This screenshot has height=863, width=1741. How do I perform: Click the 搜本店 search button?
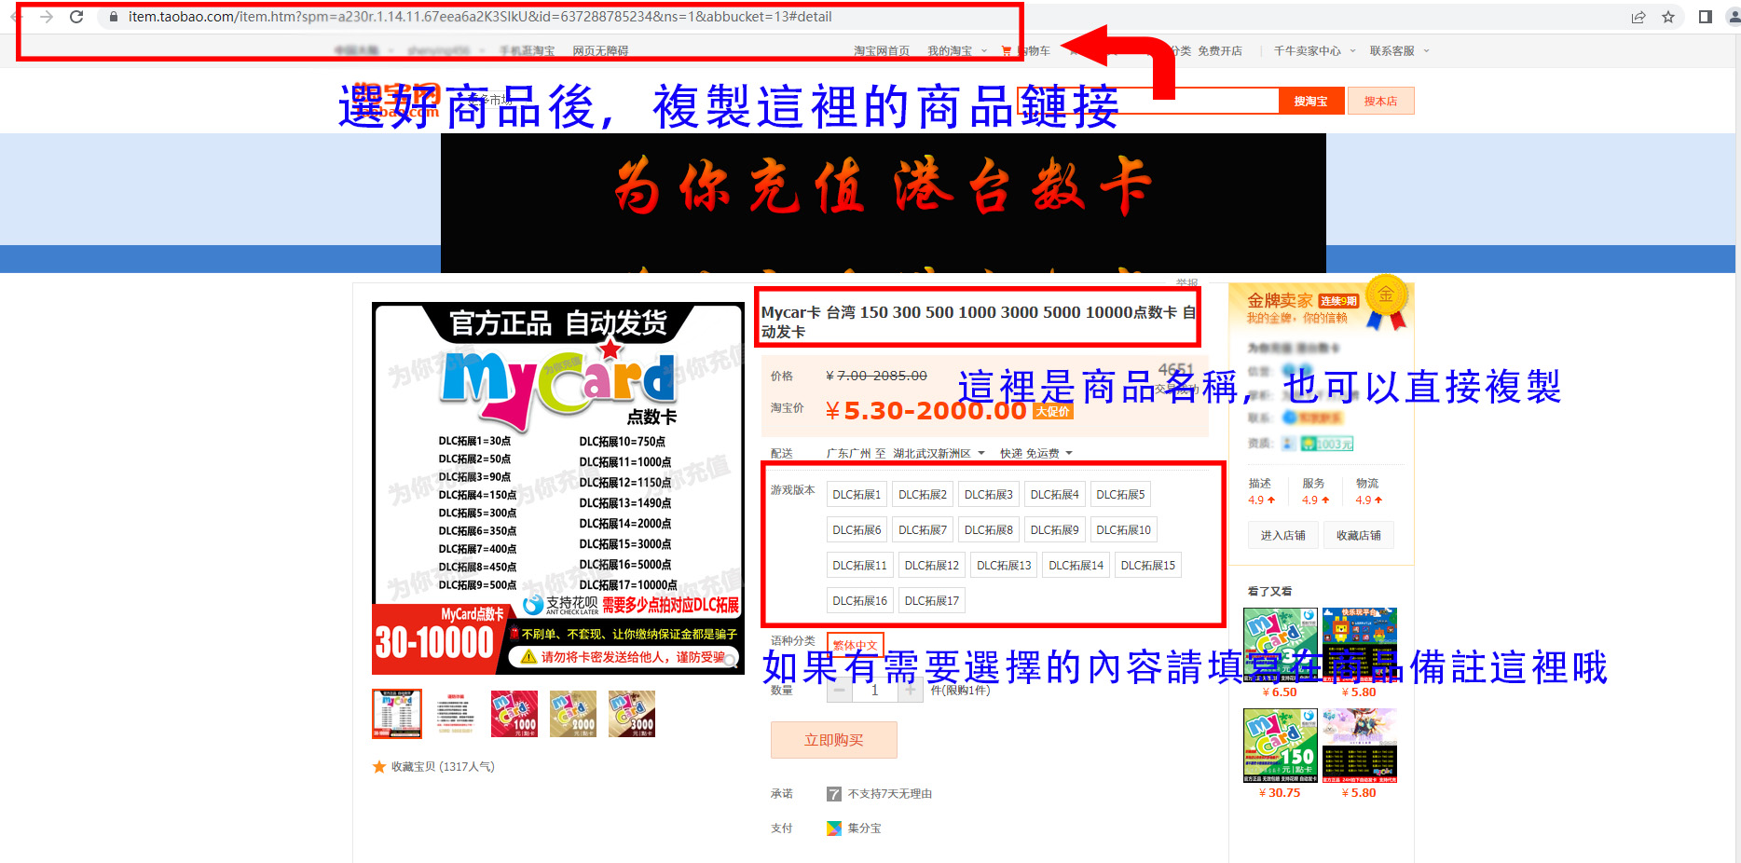(x=1380, y=101)
